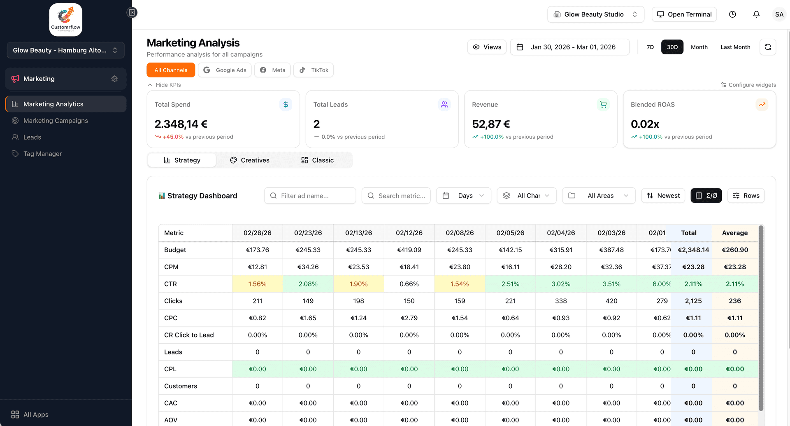The image size is (790, 426).
Task: Open the Glow Beauty Studio workspace dropdown
Action: tap(595, 14)
